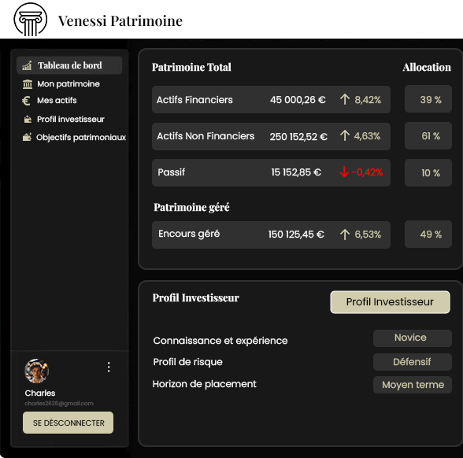Open the three-dot menu next to Charles
Screen dimensions: 463x458
[109, 367]
